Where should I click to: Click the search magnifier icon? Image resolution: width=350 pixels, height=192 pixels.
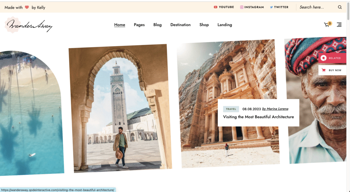pos(340,7)
